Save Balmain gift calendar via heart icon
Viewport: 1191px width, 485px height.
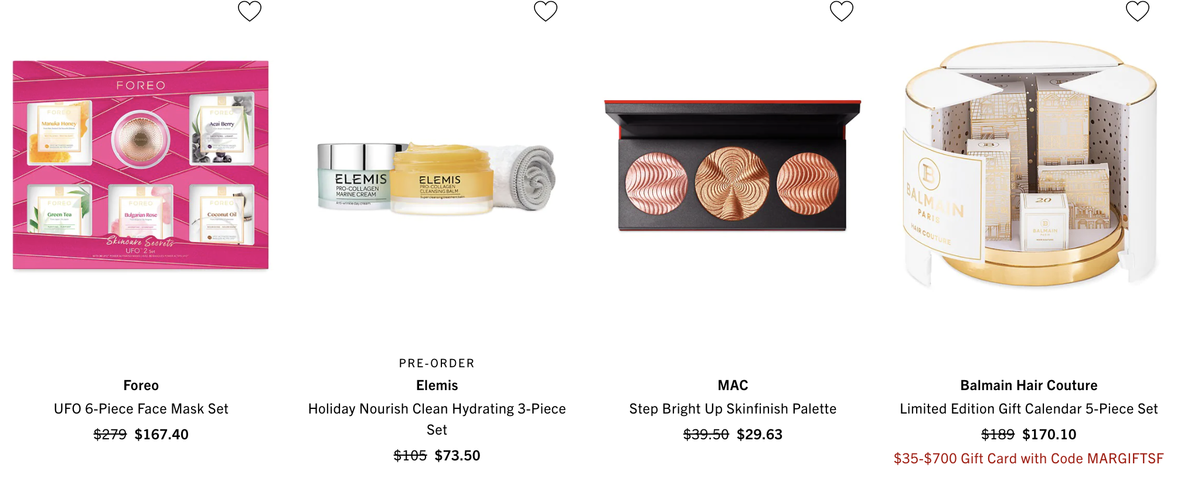[1138, 11]
